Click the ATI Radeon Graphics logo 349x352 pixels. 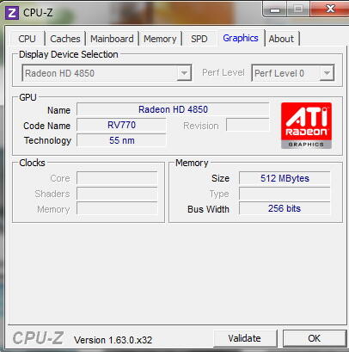pyautogui.click(x=306, y=126)
